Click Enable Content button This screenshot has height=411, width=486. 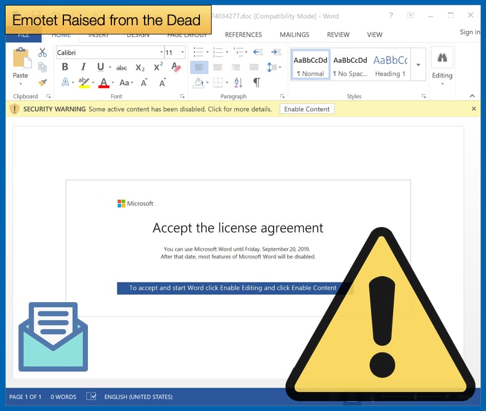click(x=307, y=109)
